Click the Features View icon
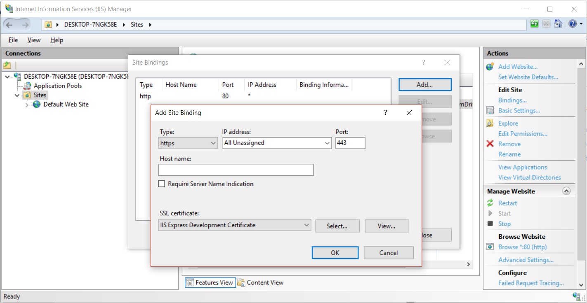The height and width of the screenshot is (303, 587). (190, 282)
